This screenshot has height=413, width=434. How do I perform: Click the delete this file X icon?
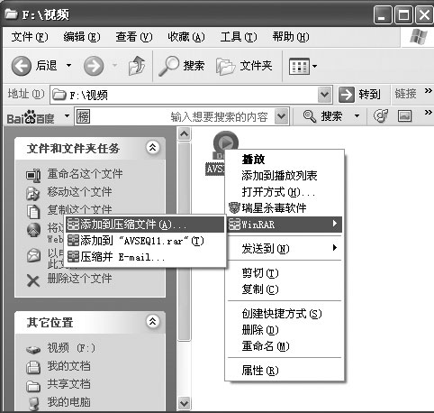tap(33, 280)
